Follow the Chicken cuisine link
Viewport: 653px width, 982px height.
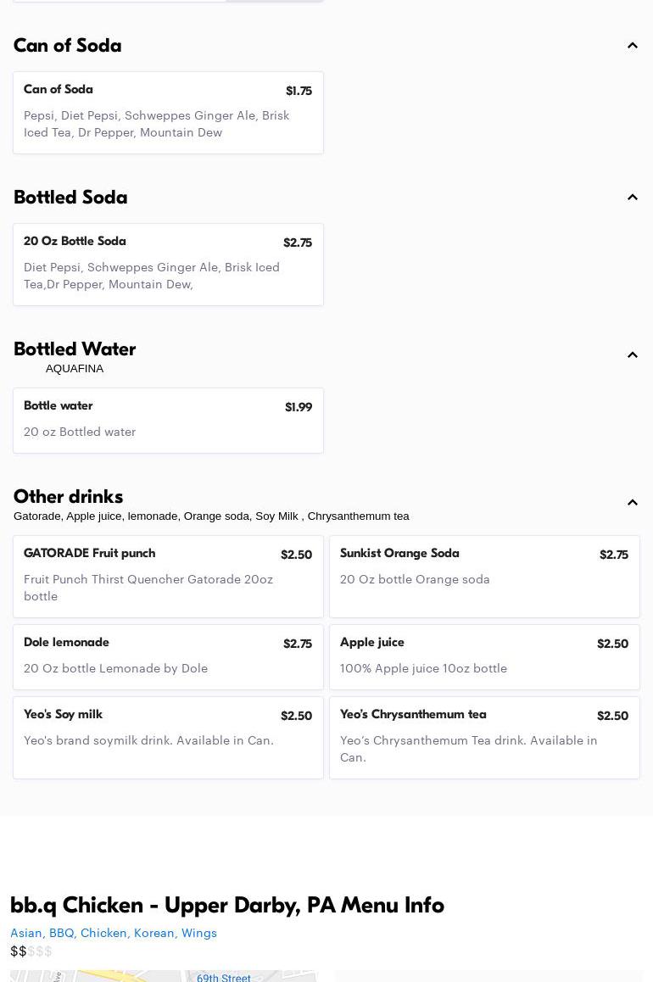tap(103, 933)
